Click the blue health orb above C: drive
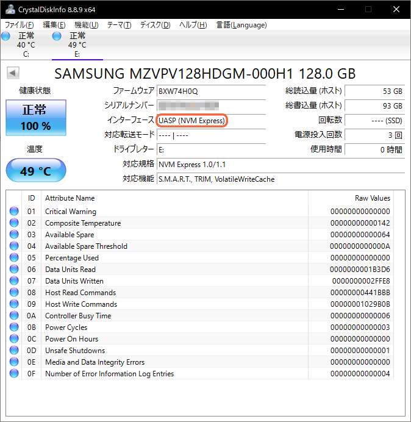This screenshot has height=422, width=411. (x=5, y=36)
